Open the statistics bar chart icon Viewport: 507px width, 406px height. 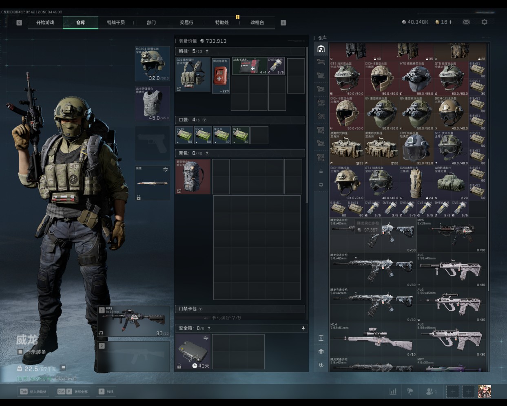coord(393,391)
